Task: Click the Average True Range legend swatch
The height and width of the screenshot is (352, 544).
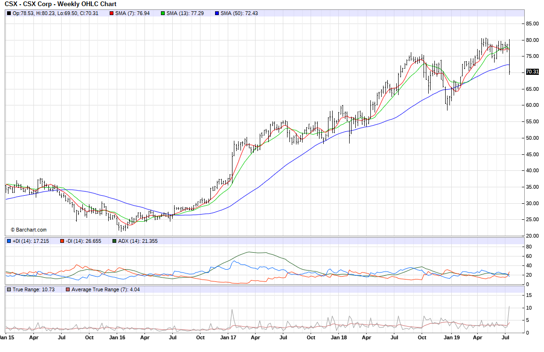Action: [x=68, y=289]
